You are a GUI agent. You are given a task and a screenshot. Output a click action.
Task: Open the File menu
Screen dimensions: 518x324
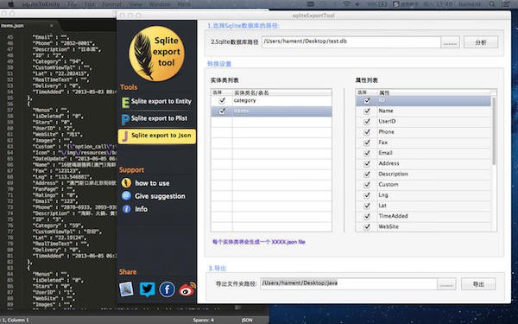point(72,4)
